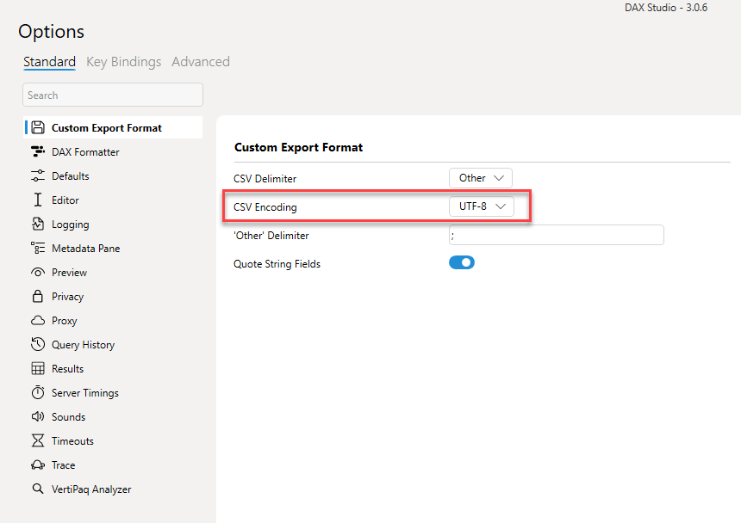Open the CSV Encoding UTF-8 dropdown
This screenshot has height=523, width=741.
(482, 206)
